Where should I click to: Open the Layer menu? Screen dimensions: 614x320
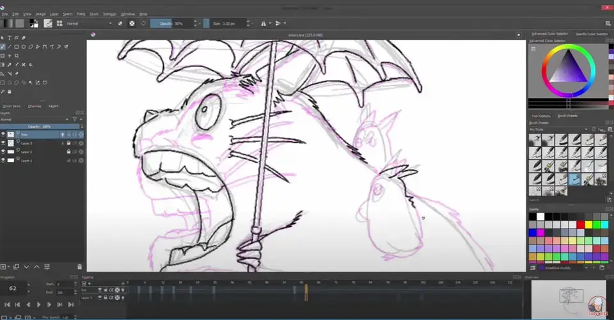click(x=54, y=14)
